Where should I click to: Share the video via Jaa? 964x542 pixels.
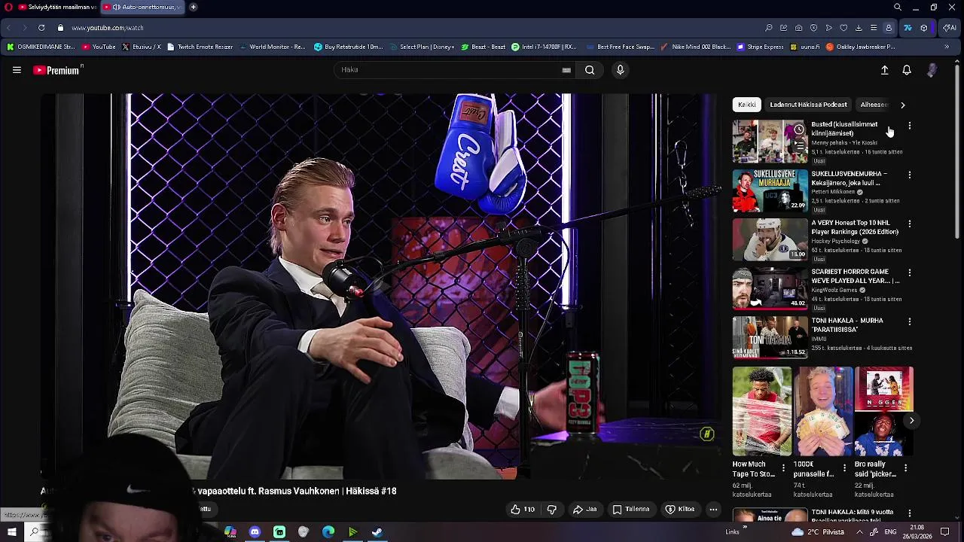pyautogui.click(x=584, y=510)
